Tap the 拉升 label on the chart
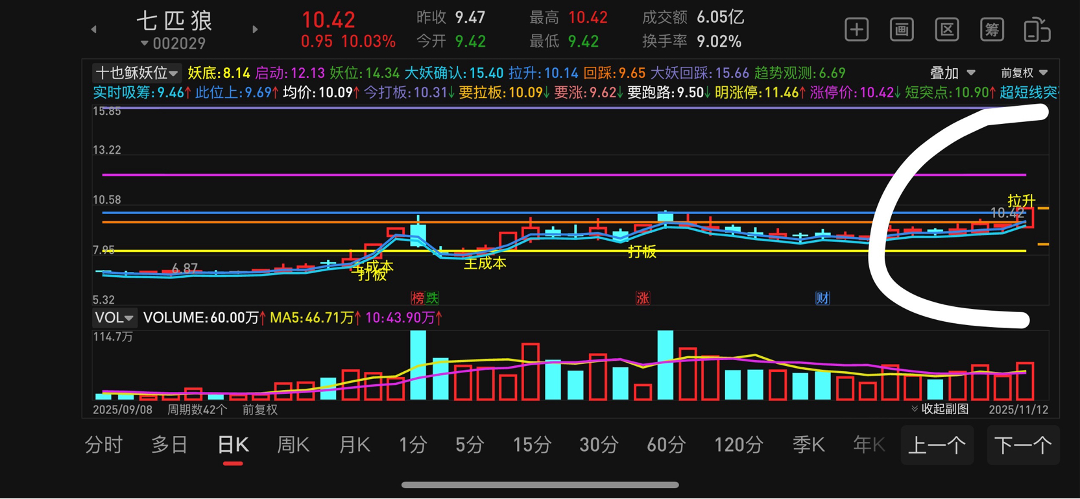The height and width of the screenshot is (499, 1080). [x=1021, y=201]
